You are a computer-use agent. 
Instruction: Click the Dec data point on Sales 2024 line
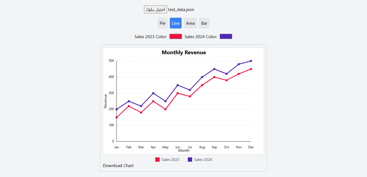pos(251,61)
